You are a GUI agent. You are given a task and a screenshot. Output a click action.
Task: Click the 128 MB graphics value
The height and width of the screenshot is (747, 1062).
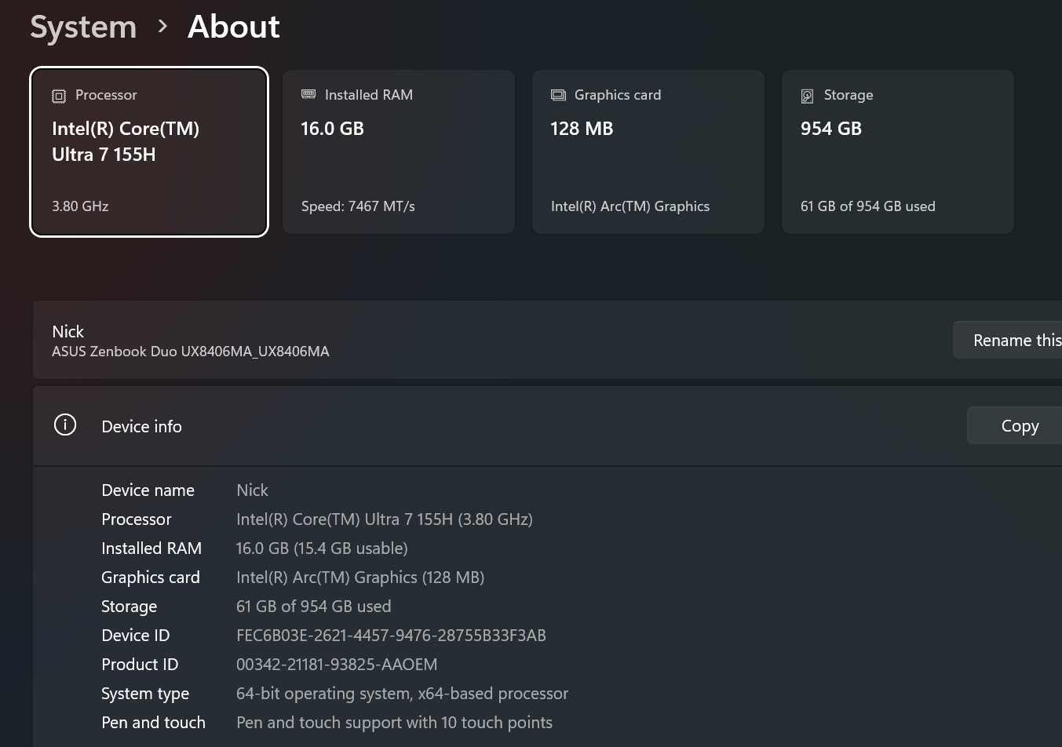(x=582, y=129)
